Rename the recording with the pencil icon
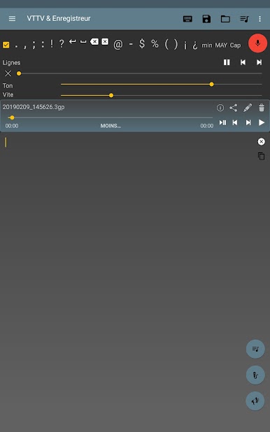270x432 pixels. [248, 108]
